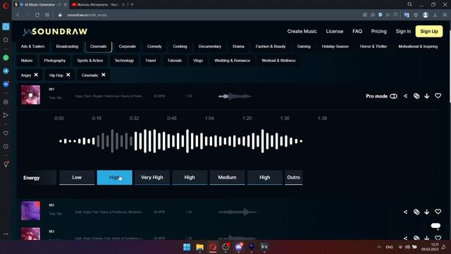Open FAQ page
The height and width of the screenshot is (254, 451).
pos(357,31)
